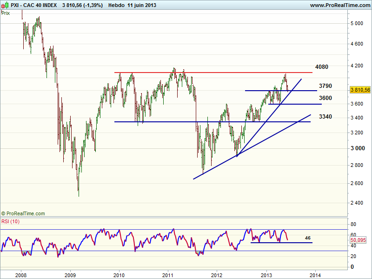Click the 4080 price annotation
The image size is (372, 279).
point(321,67)
